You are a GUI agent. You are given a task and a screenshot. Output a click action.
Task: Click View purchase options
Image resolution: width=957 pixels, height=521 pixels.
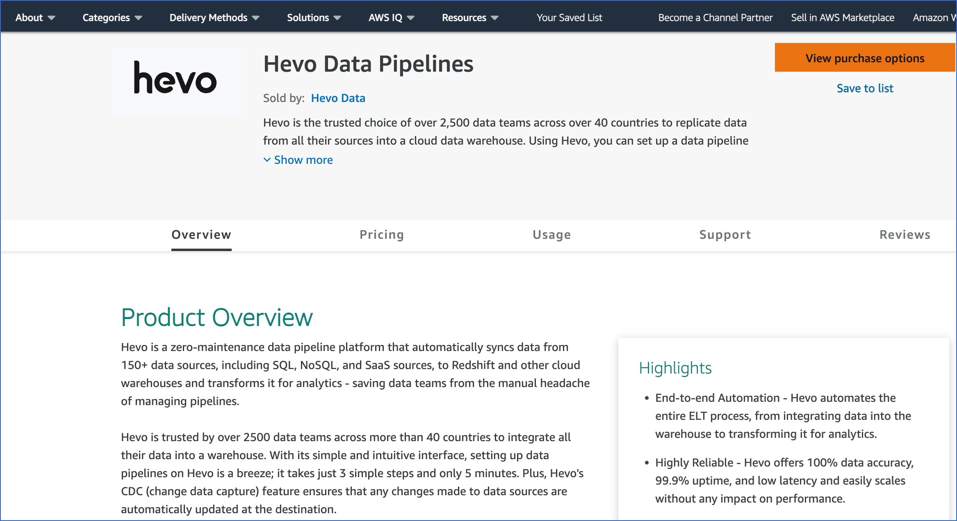[865, 58]
